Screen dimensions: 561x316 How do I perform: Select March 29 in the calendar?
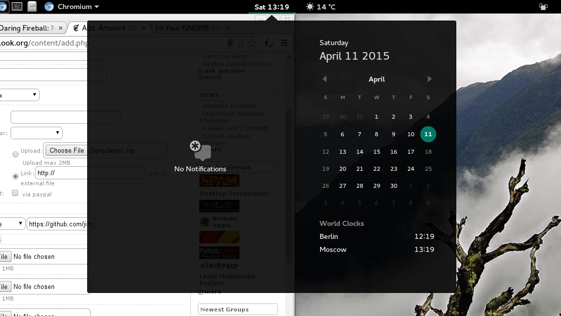tap(325, 117)
